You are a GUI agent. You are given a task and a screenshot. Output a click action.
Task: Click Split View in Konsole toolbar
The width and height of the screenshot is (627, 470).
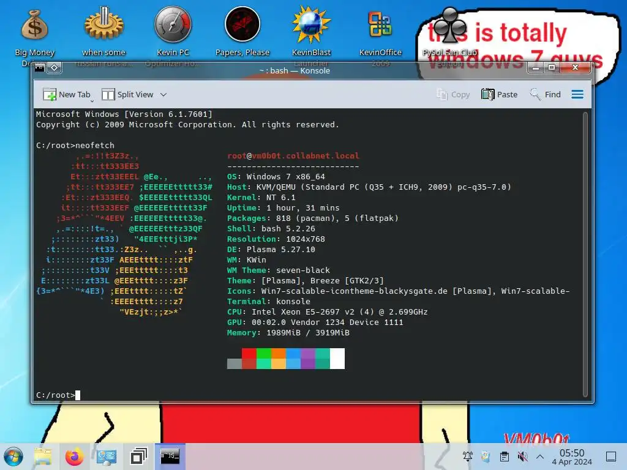(127, 95)
